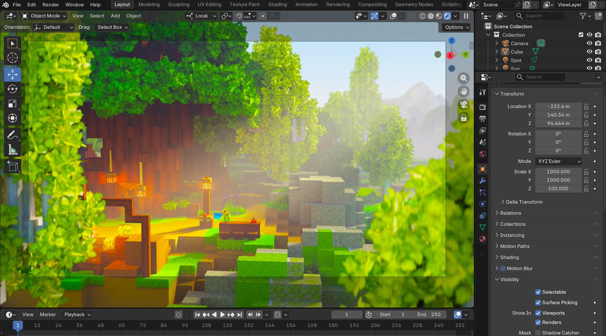Open the Window menu

(x=75, y=5)
